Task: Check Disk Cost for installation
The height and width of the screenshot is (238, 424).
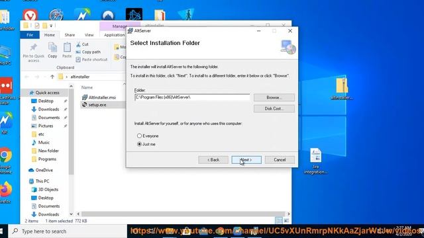Action: 274,108
